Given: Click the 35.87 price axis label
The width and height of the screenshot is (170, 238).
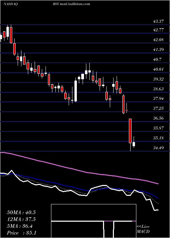Looking at the screenshot, I should (158, 128).
